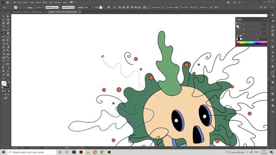Viewport: 276px width, 155px height.
Task: Click the Stroke label link
Action: (30, 8)
